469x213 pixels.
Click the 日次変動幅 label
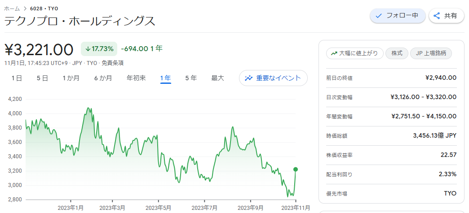(339, 97)
